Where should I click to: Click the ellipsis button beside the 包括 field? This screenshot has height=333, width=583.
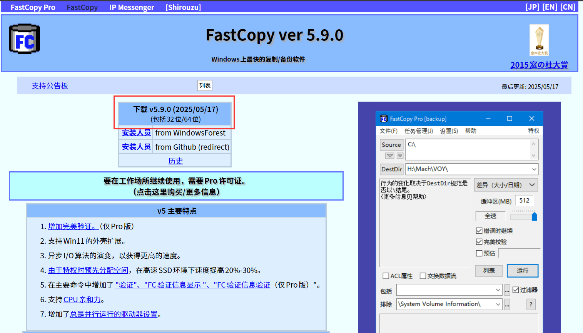click(507, 290)
